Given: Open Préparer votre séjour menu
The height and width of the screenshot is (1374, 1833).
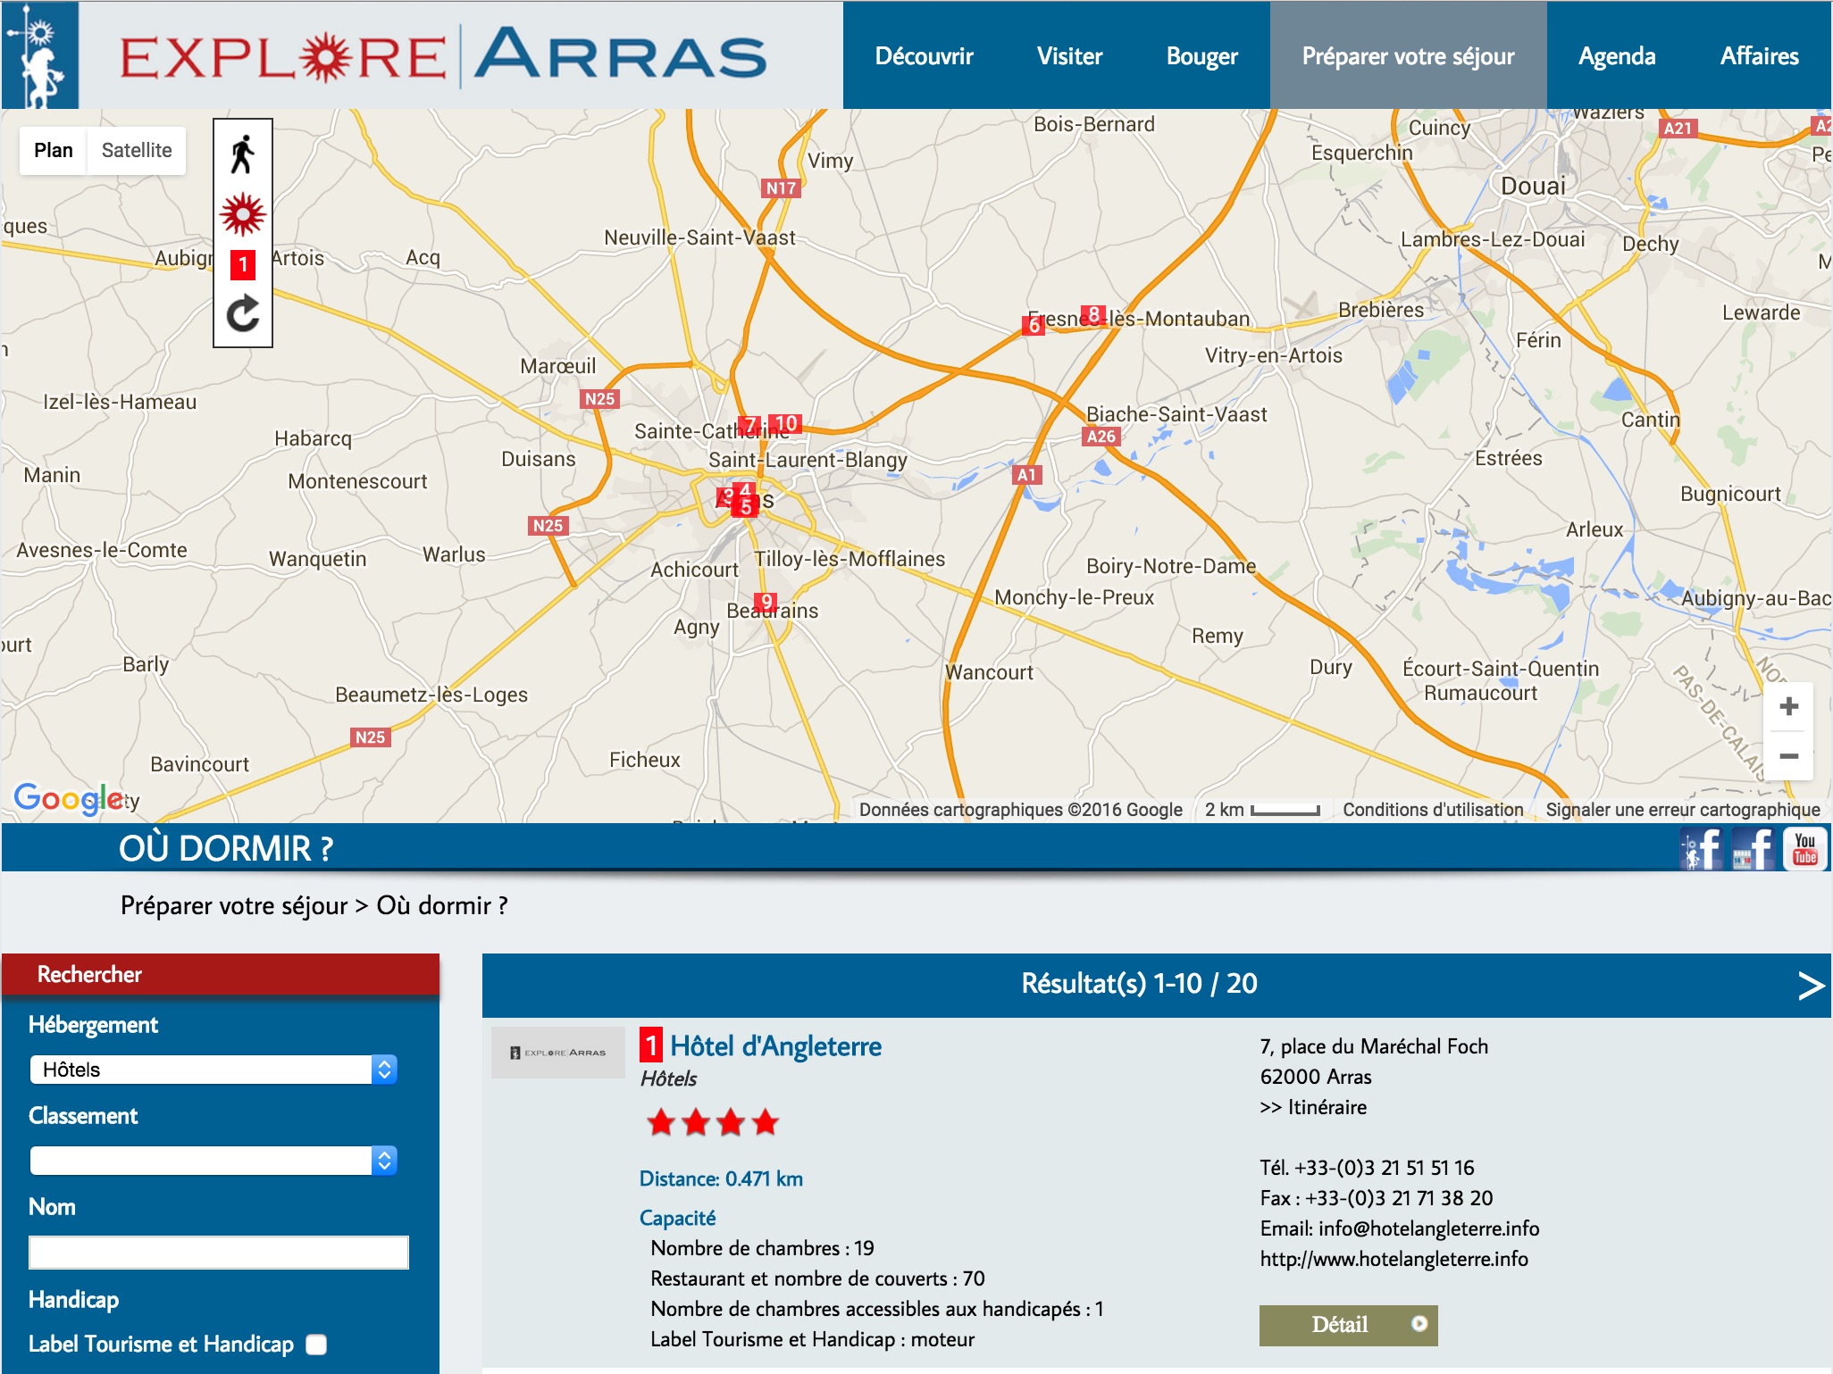Looking at the screenshot, I should pyautogui.click(x=1408, y=56).
